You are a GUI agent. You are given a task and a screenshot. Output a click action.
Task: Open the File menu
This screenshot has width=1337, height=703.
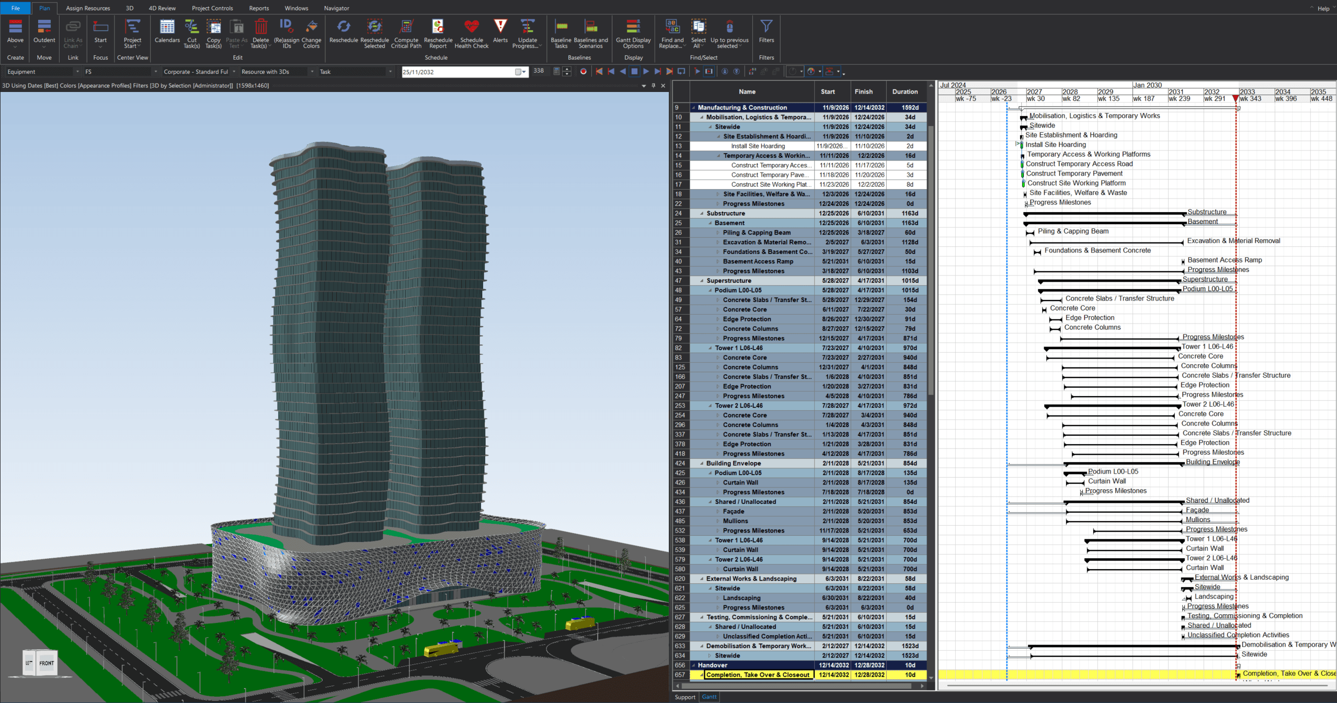click(x=16, y=8)
